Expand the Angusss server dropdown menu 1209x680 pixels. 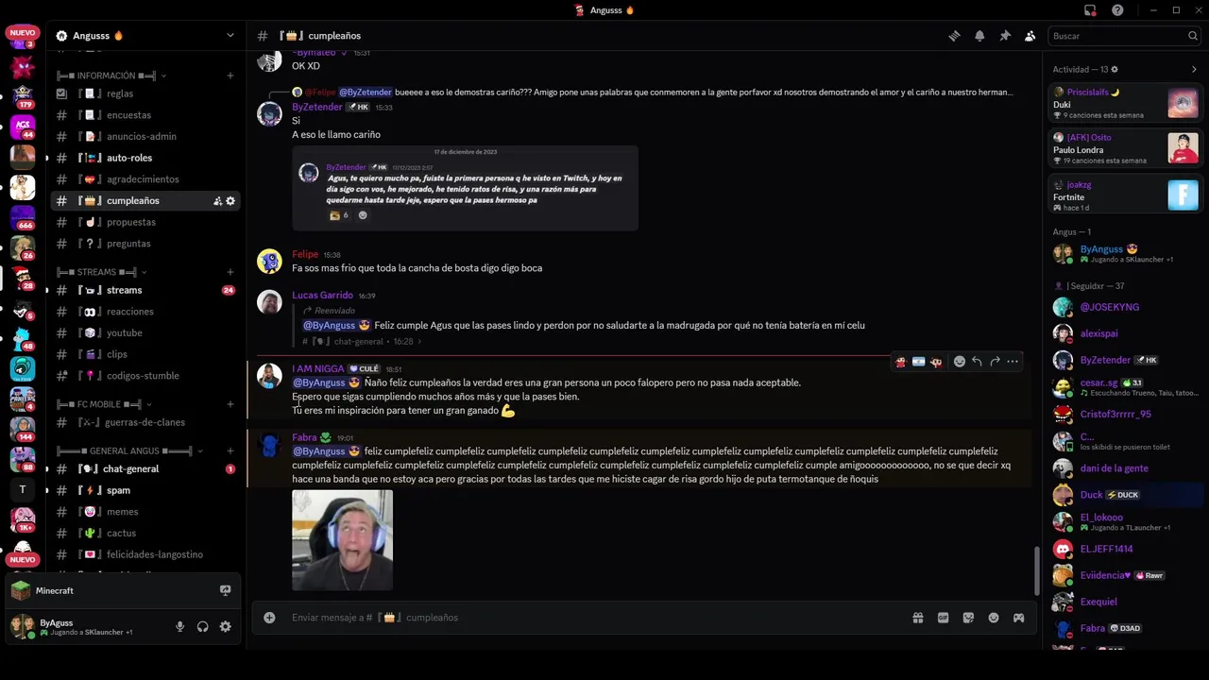tap(230, 36)
